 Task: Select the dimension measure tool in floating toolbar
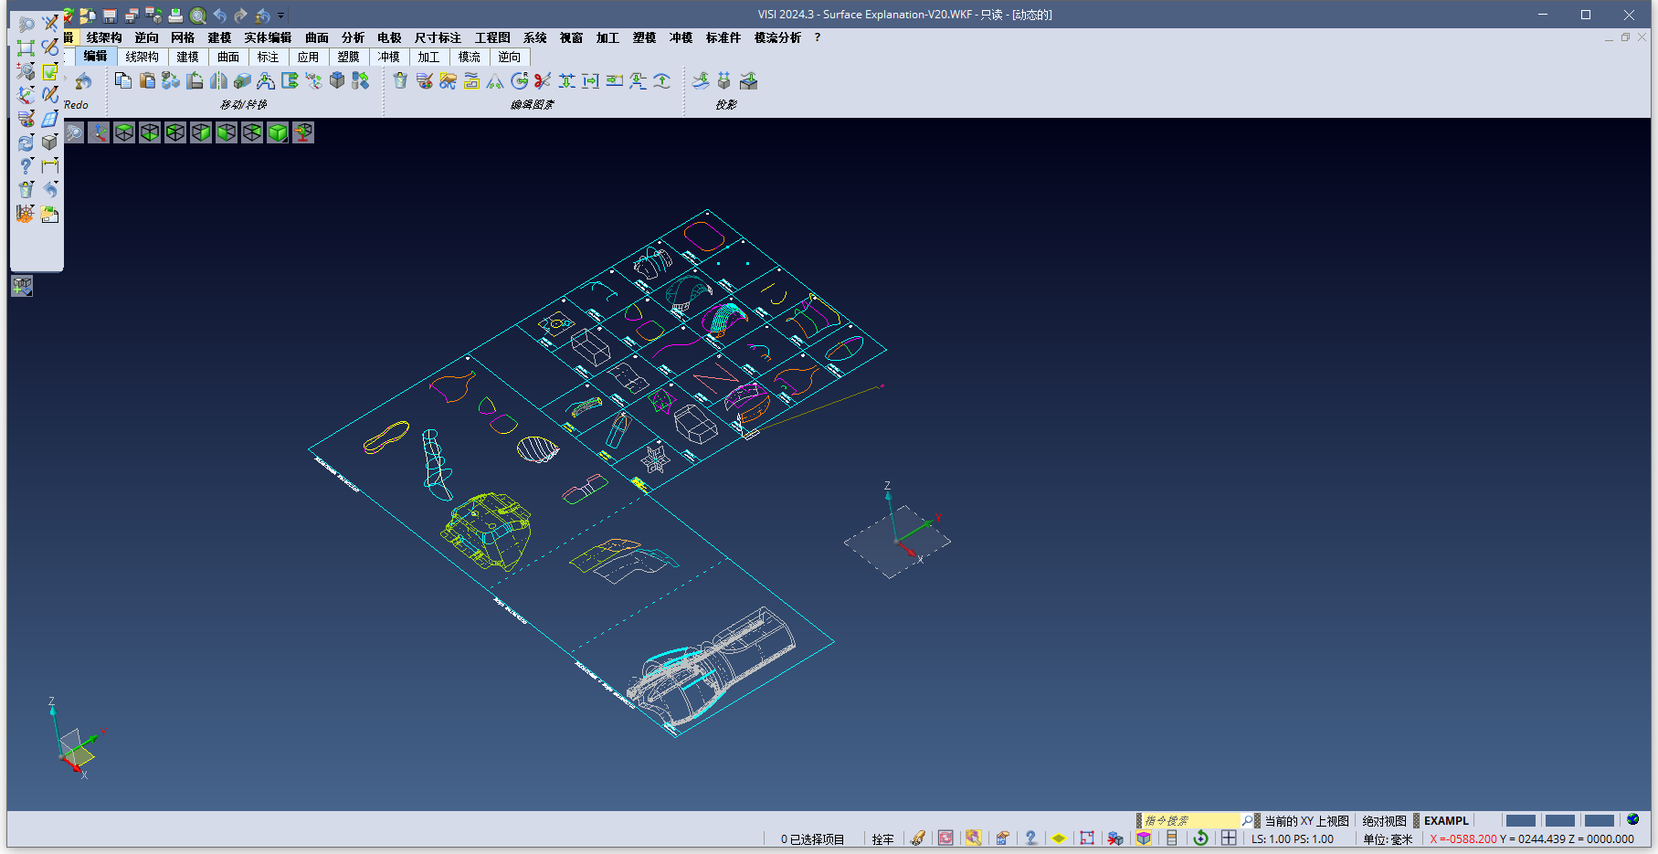tap(50, 166)
